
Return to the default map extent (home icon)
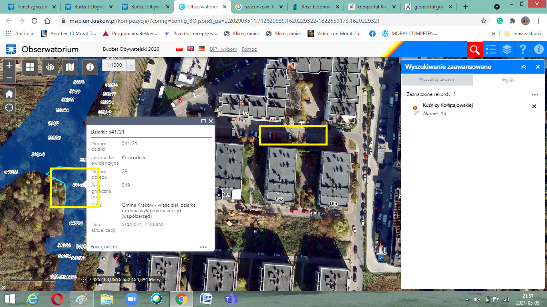[x=9, y=94]
